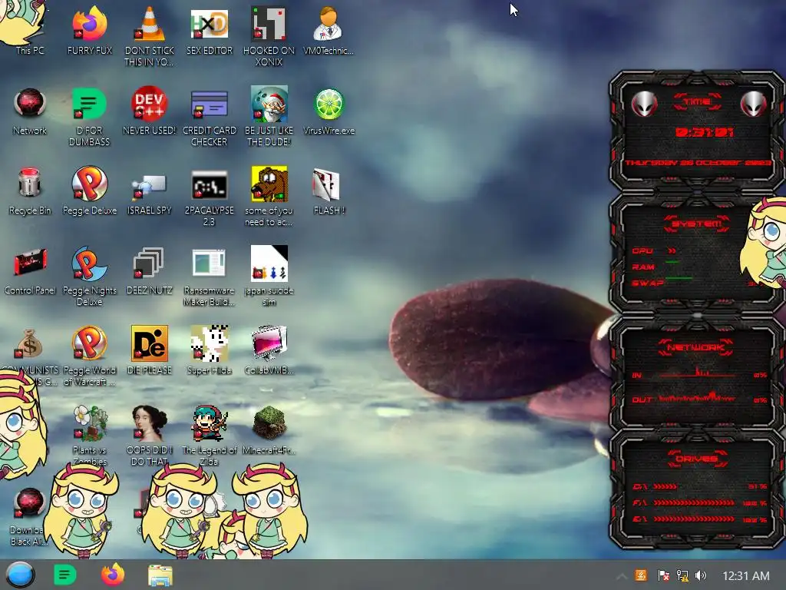This screenshot has height=590, width=786.
Task: Open the DEEZ NUTZ shortcut
Action: (149, 271)
